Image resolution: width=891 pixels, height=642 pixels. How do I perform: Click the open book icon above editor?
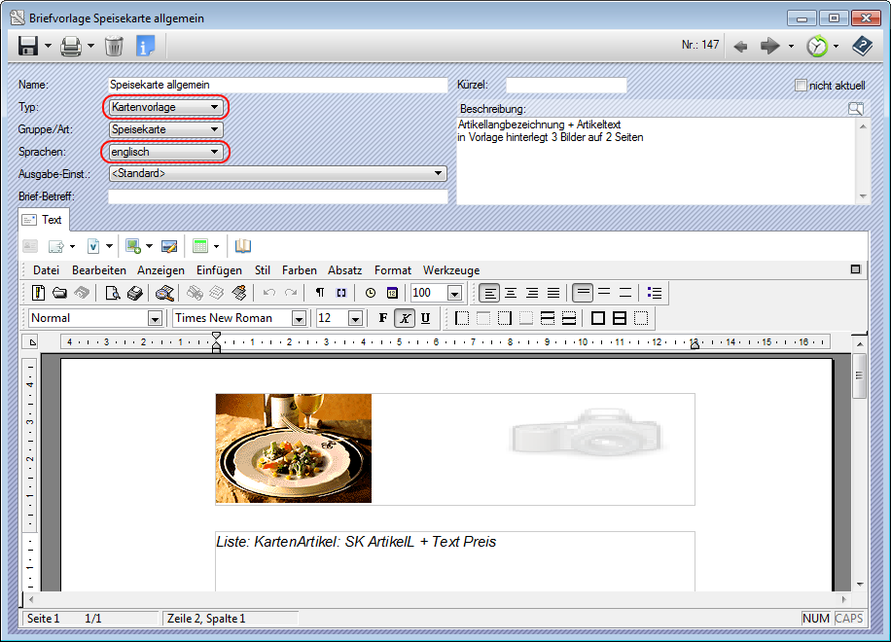click(x=243, y=246)
